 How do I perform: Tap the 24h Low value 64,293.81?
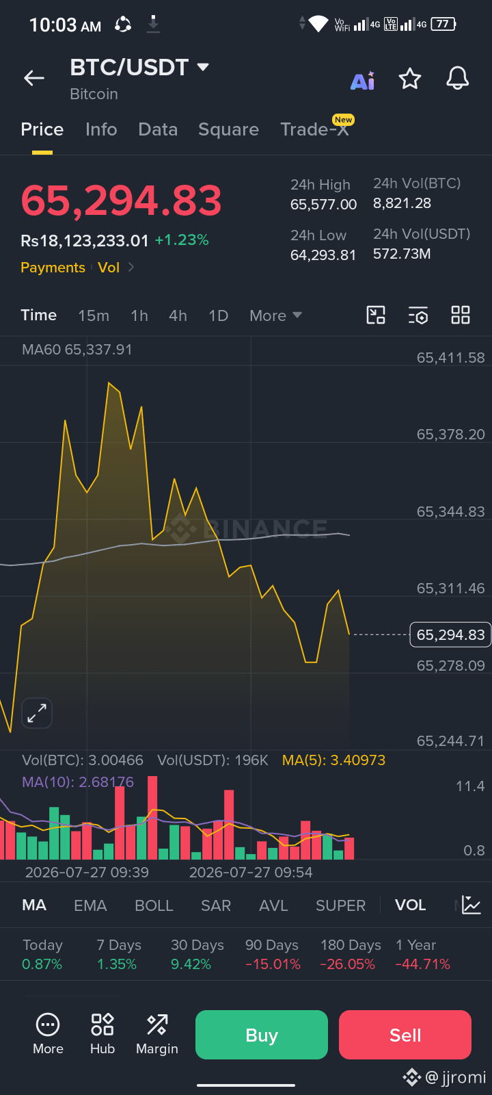click(x=323, y=255)
